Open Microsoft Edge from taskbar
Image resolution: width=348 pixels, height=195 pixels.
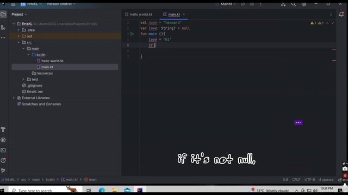click(102, 190)
